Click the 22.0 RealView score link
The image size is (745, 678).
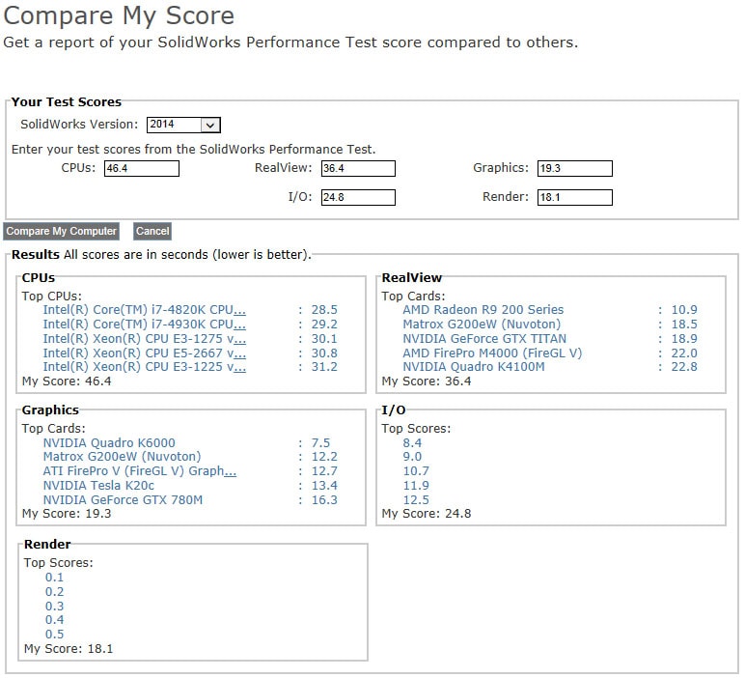(x=684, y=353)
